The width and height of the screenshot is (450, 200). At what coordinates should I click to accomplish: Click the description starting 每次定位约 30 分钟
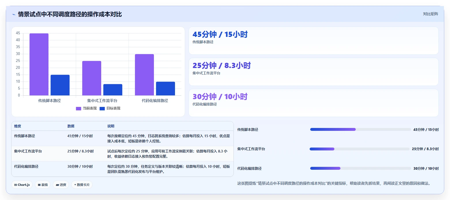(x=169, y=169)
